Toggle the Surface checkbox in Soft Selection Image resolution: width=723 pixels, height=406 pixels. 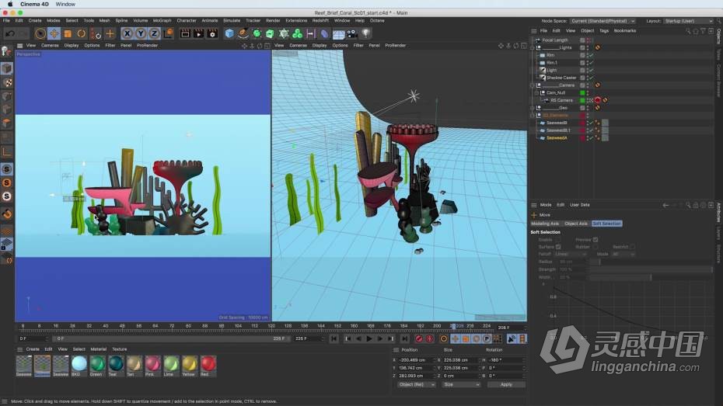pyautogui.click(x=558, y=247)
